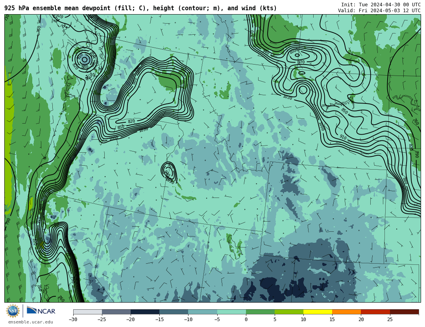The width and height of the screenshot is (425, 327).
Task: Click the colorbar tick label 5
Action: 275,320
